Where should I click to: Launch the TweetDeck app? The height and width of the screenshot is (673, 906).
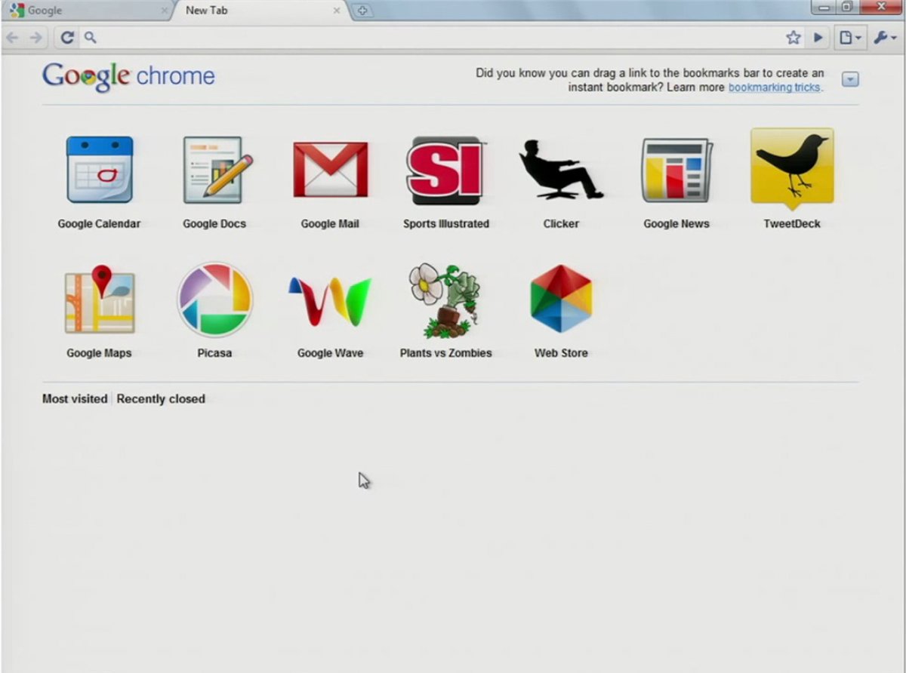(792, 169)
